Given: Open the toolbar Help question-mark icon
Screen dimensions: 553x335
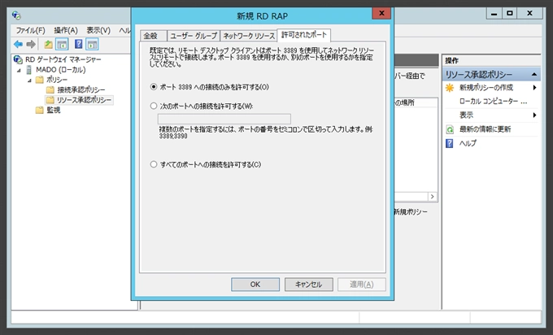Looking at the screenshot, I should point(79,45).
